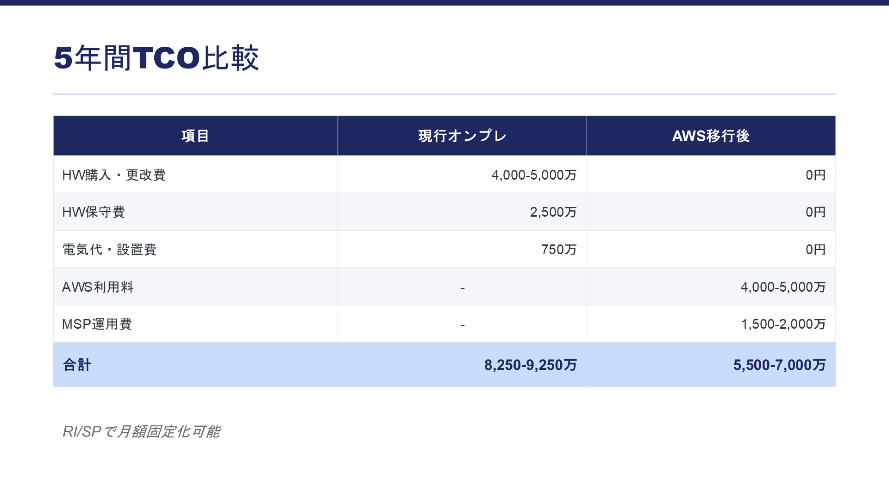Select the AWS移行後 column header
Viewport: 889px width, 500px height.
pos(711,136)
